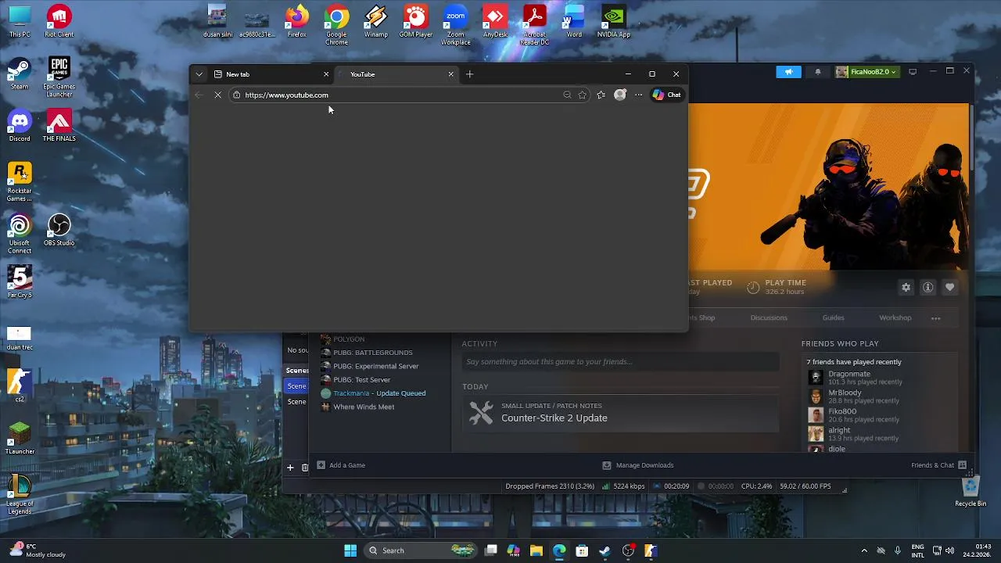This screenshot has height=563, width=1001.
Task: Open the Winamp desktop shortcut
Action: tap(375, 22)
